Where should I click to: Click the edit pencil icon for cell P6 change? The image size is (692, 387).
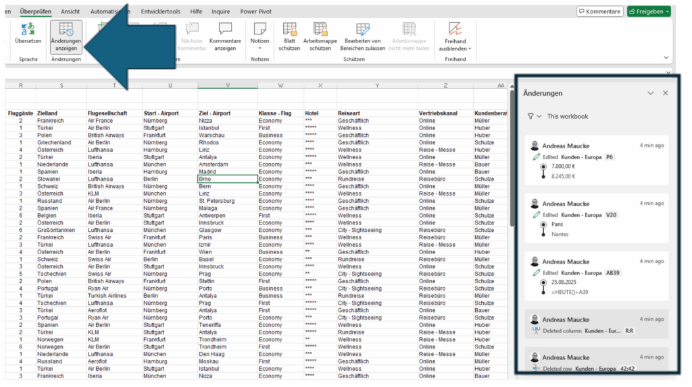click(536, 156)
